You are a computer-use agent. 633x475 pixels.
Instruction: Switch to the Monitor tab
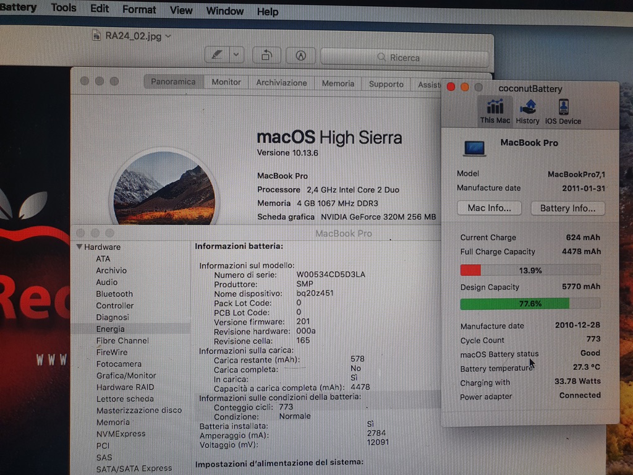click(226, 82)
